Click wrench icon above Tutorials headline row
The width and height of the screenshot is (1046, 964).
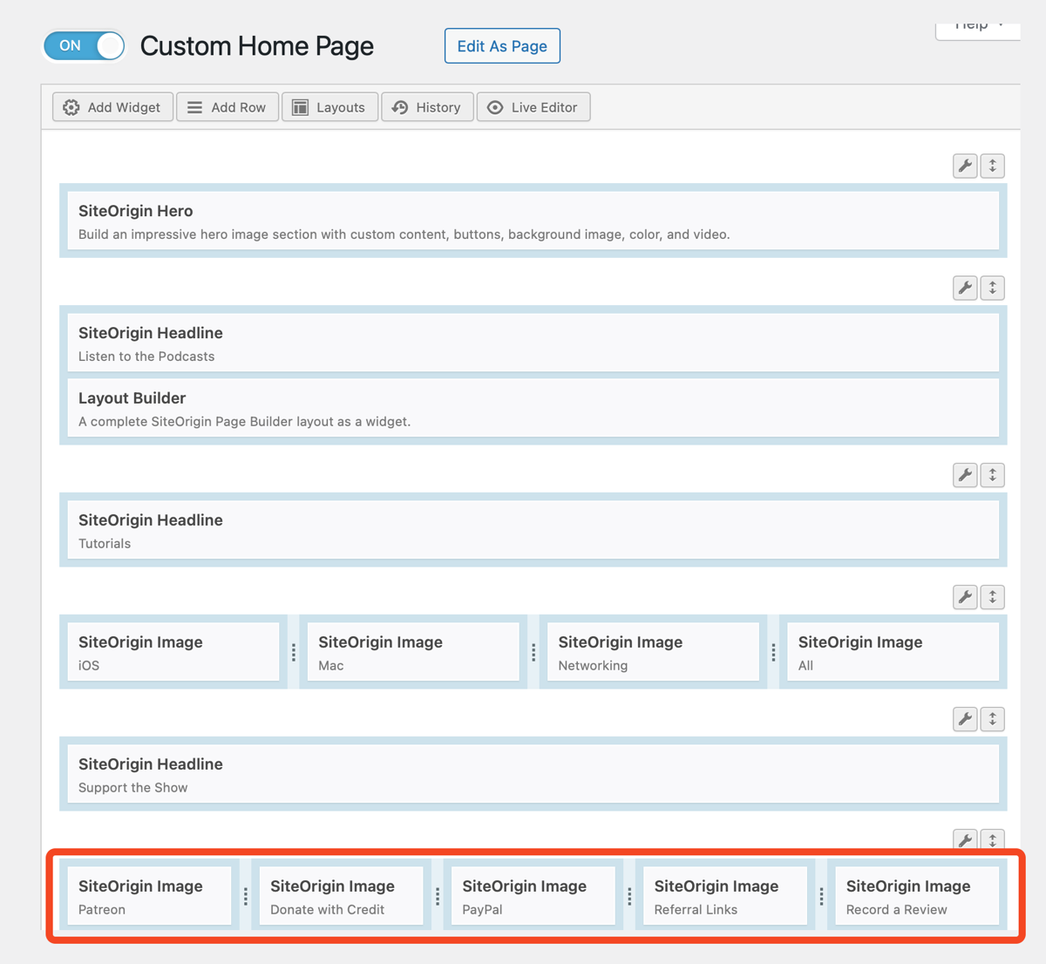(x=965, y=475)
